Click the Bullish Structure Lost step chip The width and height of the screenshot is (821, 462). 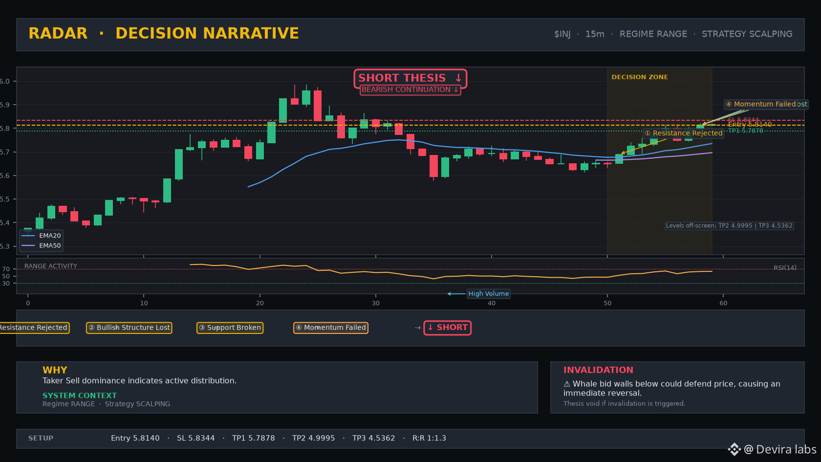[x=129, y=328]
